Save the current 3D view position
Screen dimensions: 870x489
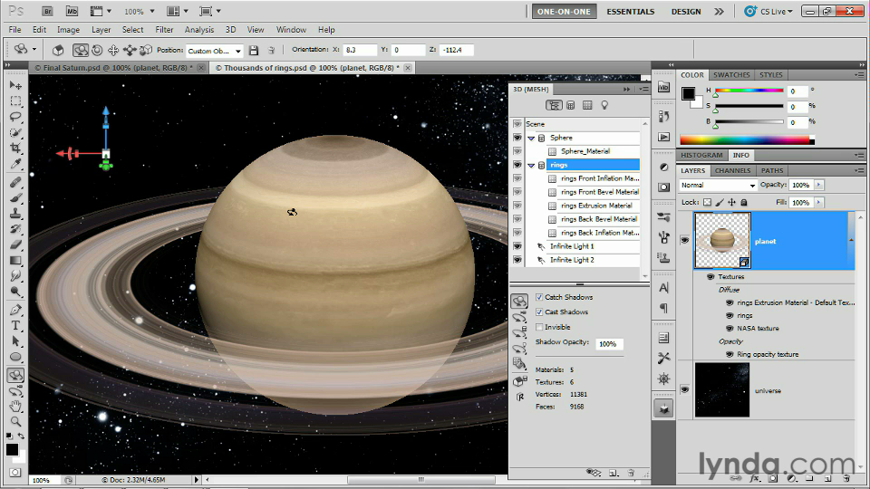click(x=254, y=51)
